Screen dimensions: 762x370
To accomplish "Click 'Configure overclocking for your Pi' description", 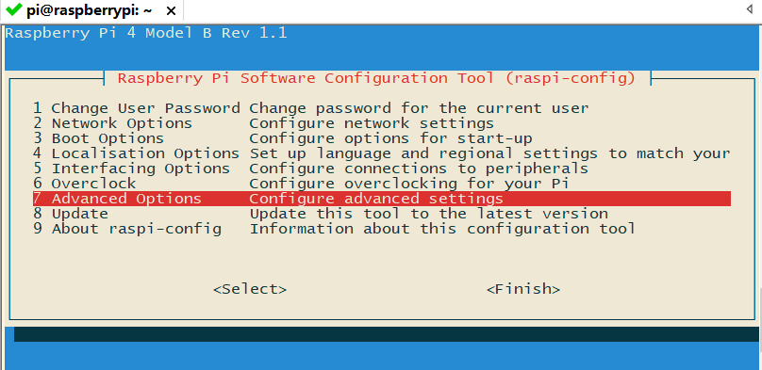I will 409,184.
